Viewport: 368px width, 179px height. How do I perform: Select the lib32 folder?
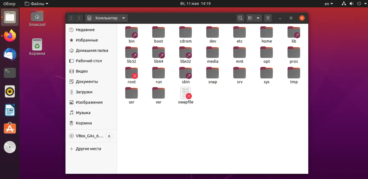point(132,55)
